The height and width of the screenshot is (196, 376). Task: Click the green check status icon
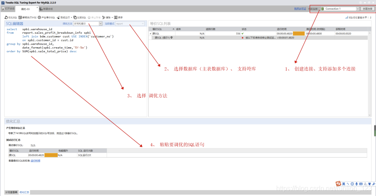coord(243,33)
